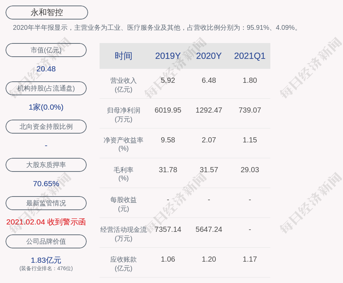Select the market value 20.48
Image resolution: width=343 pixels, height=283 pixels.
pos(46,69)
